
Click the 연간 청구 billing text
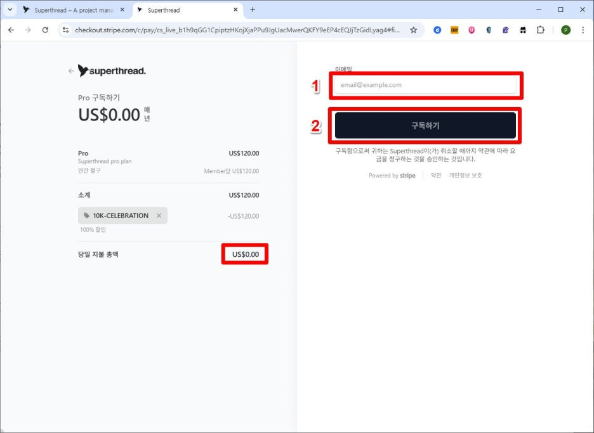click(89, 171)
